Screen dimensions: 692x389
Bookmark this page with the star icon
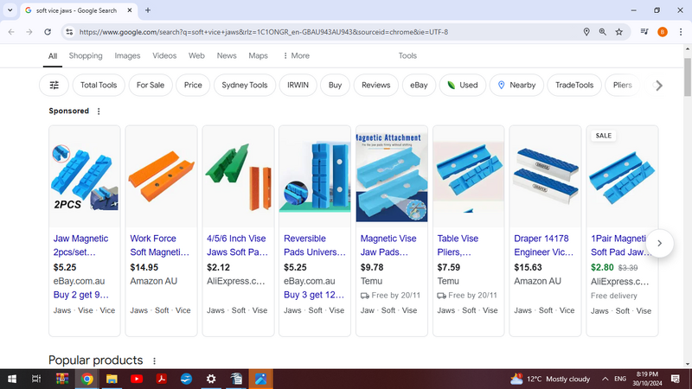619,32
